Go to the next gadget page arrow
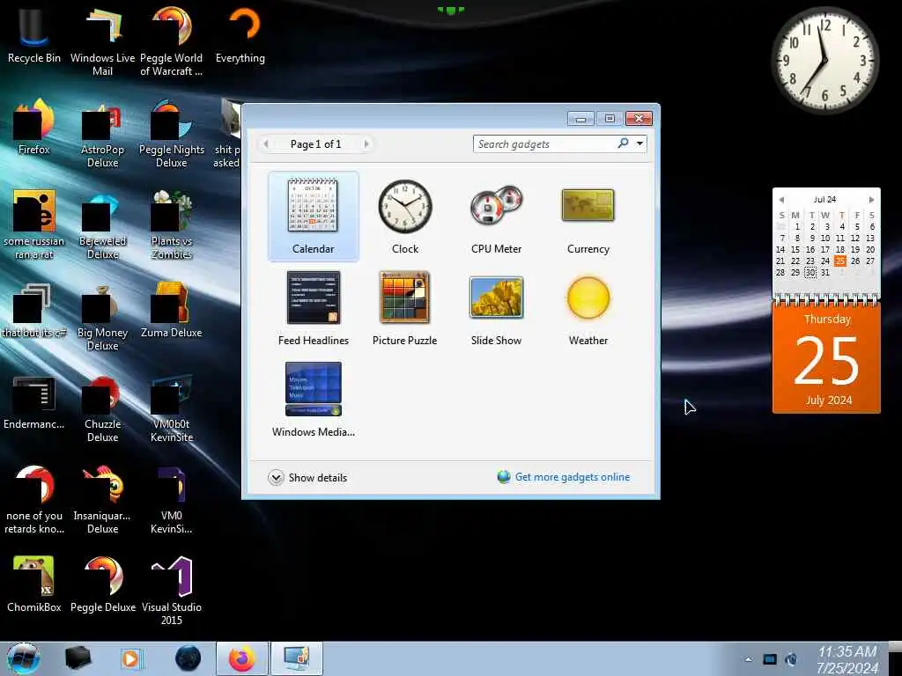Image resolution: width=902 pixels, height=676 pixels. (366, 143)
